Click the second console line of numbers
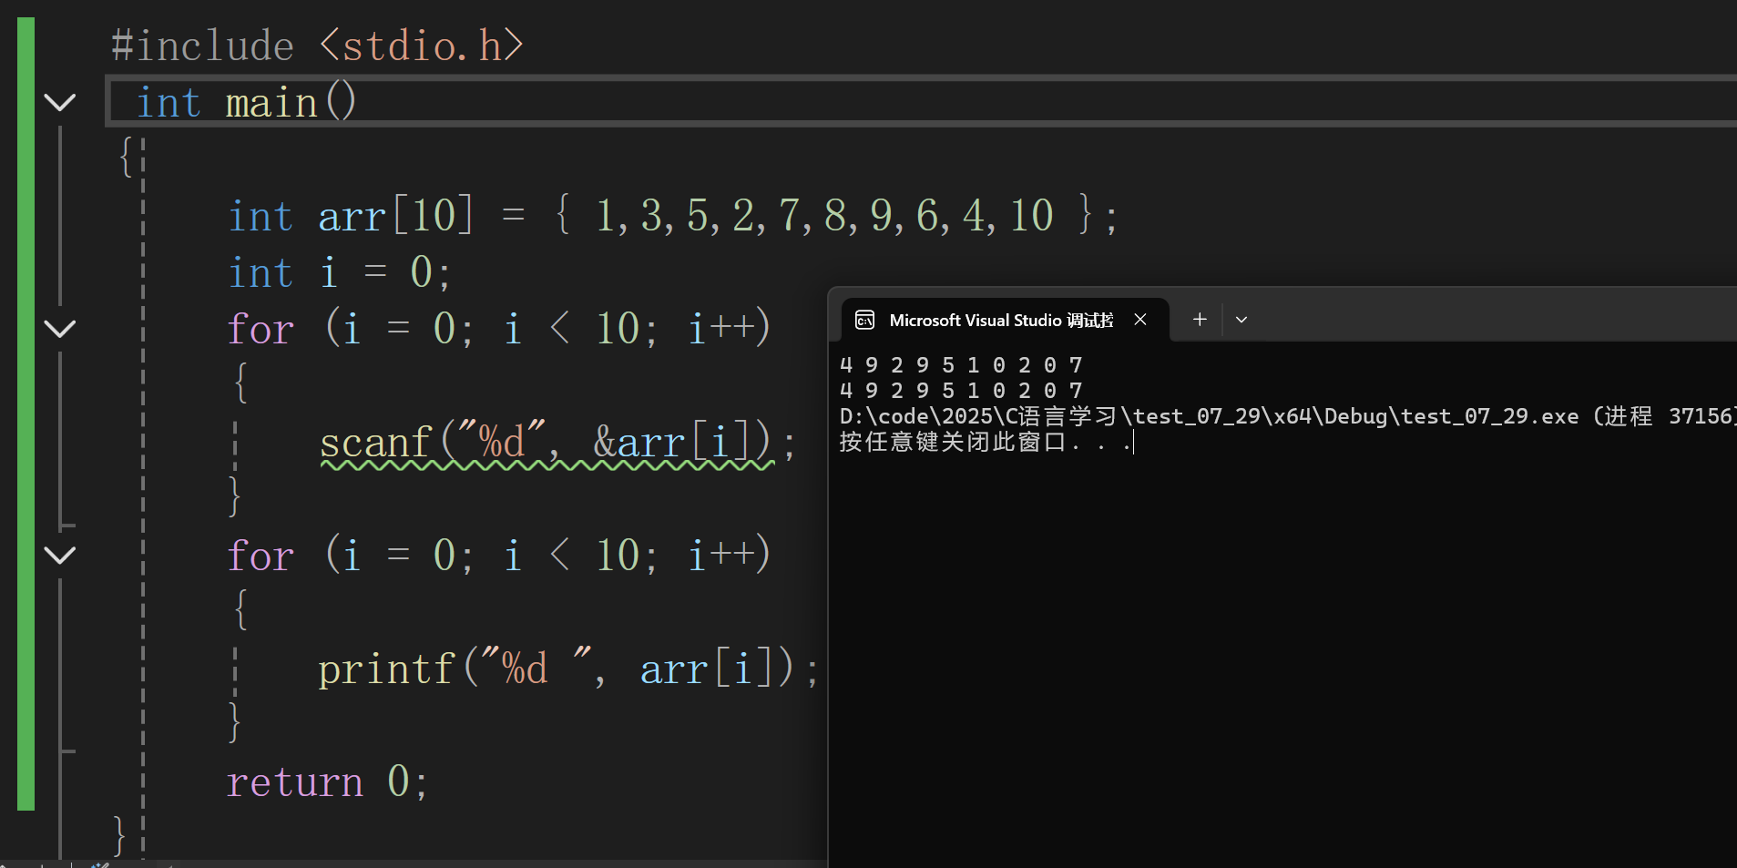The width and height of the screenshot is (1737, 868). [960, 391]
